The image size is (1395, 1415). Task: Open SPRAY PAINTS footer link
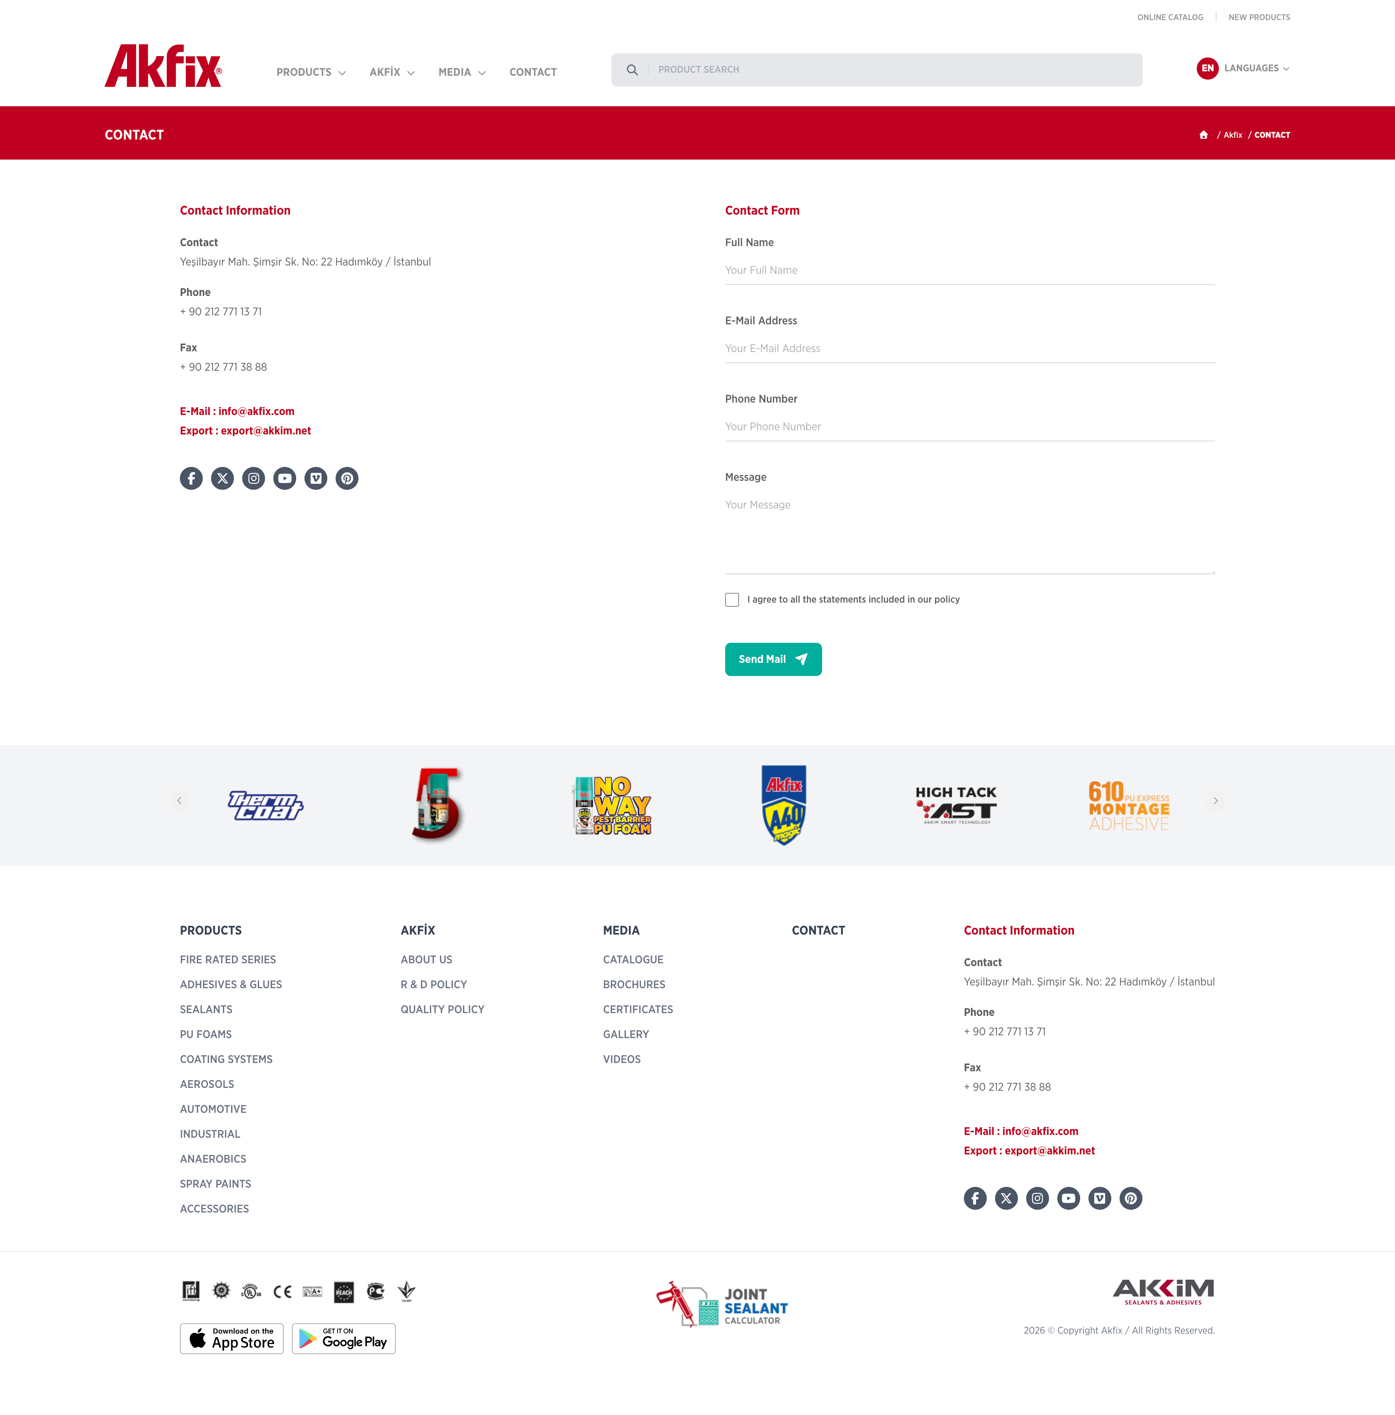pos(216,1183)
